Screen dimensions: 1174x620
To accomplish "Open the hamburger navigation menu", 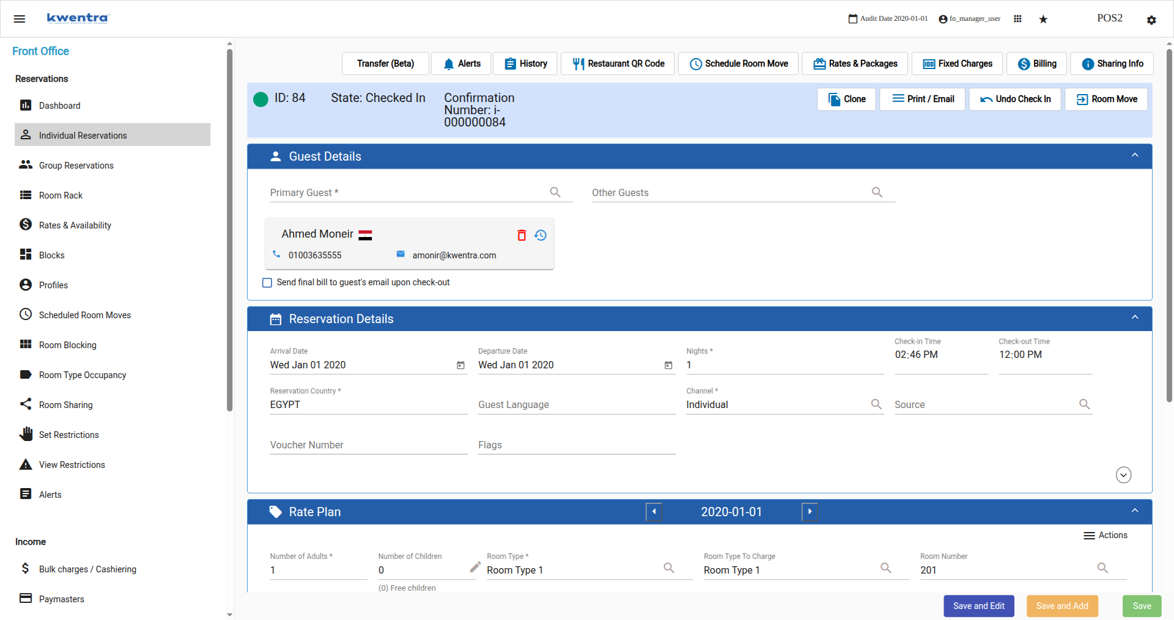I will (x=20, y=19).
